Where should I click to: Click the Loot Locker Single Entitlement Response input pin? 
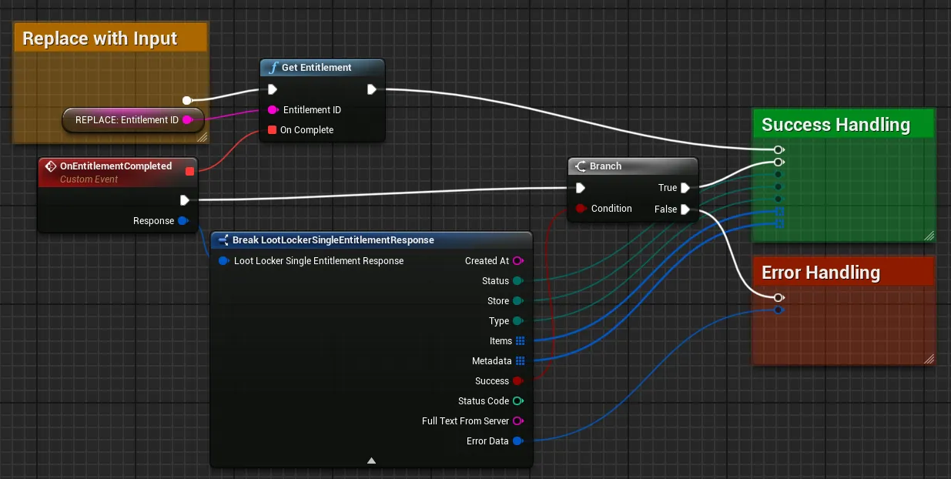click(x=223, y=261)
